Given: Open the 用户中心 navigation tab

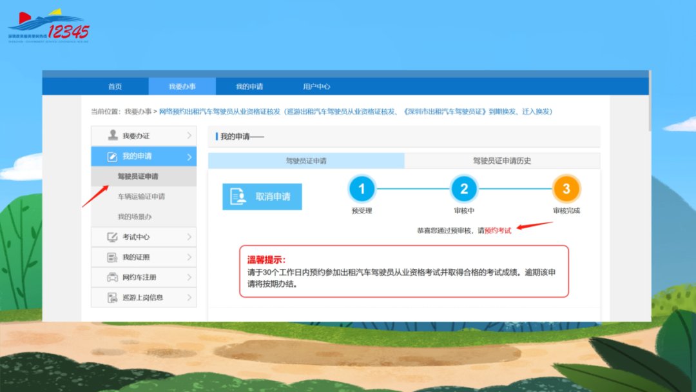Looking at the screenshot, I should 316,86.
